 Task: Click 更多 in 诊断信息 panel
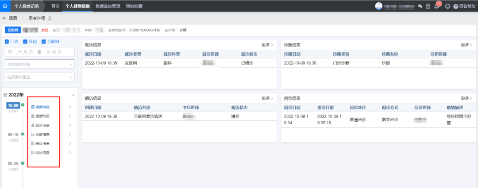[x=466, y=45]
